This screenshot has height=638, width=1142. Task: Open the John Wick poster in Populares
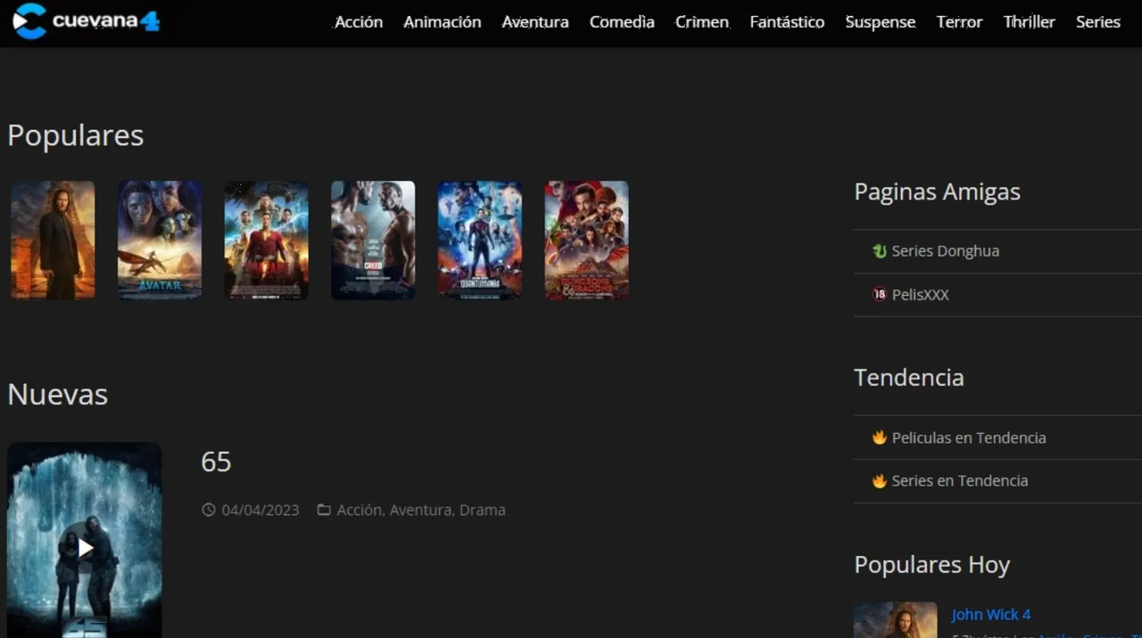click(x=53, y=241)
